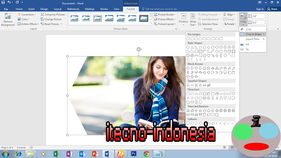This screenshot has height=158, width=281.
Task: Open the Wrap Text dropdown
Action: 193,20
